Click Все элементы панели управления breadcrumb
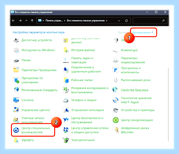The height and width of the screenshot is (154, 179). point(86,21)
